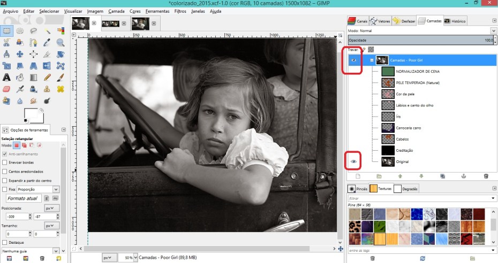The height and width of the screenshot is (263, 498).
Task: Pick the Eraser tool in toolbox
Action: [x=7, y=89]
